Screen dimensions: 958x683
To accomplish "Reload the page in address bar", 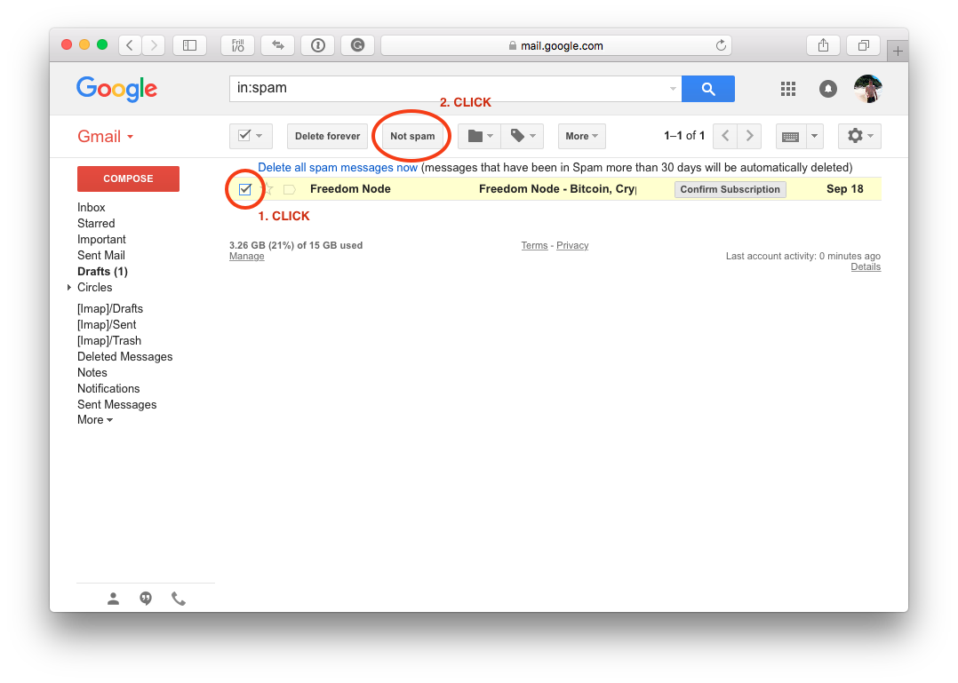I will click(x=721, y=45).
